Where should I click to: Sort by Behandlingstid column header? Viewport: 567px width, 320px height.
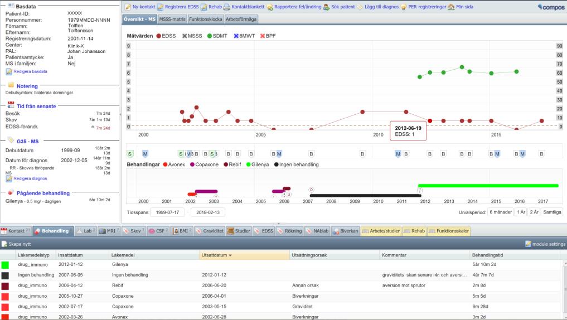(516, 255)
